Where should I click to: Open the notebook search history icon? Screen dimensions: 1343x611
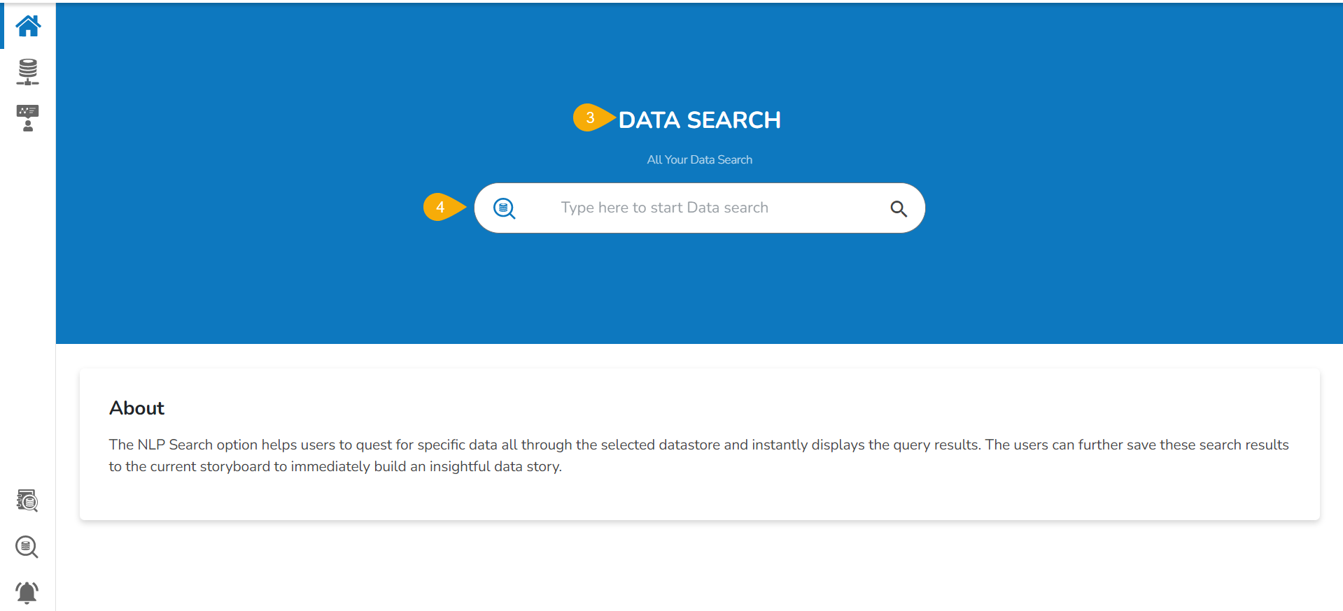27,501
